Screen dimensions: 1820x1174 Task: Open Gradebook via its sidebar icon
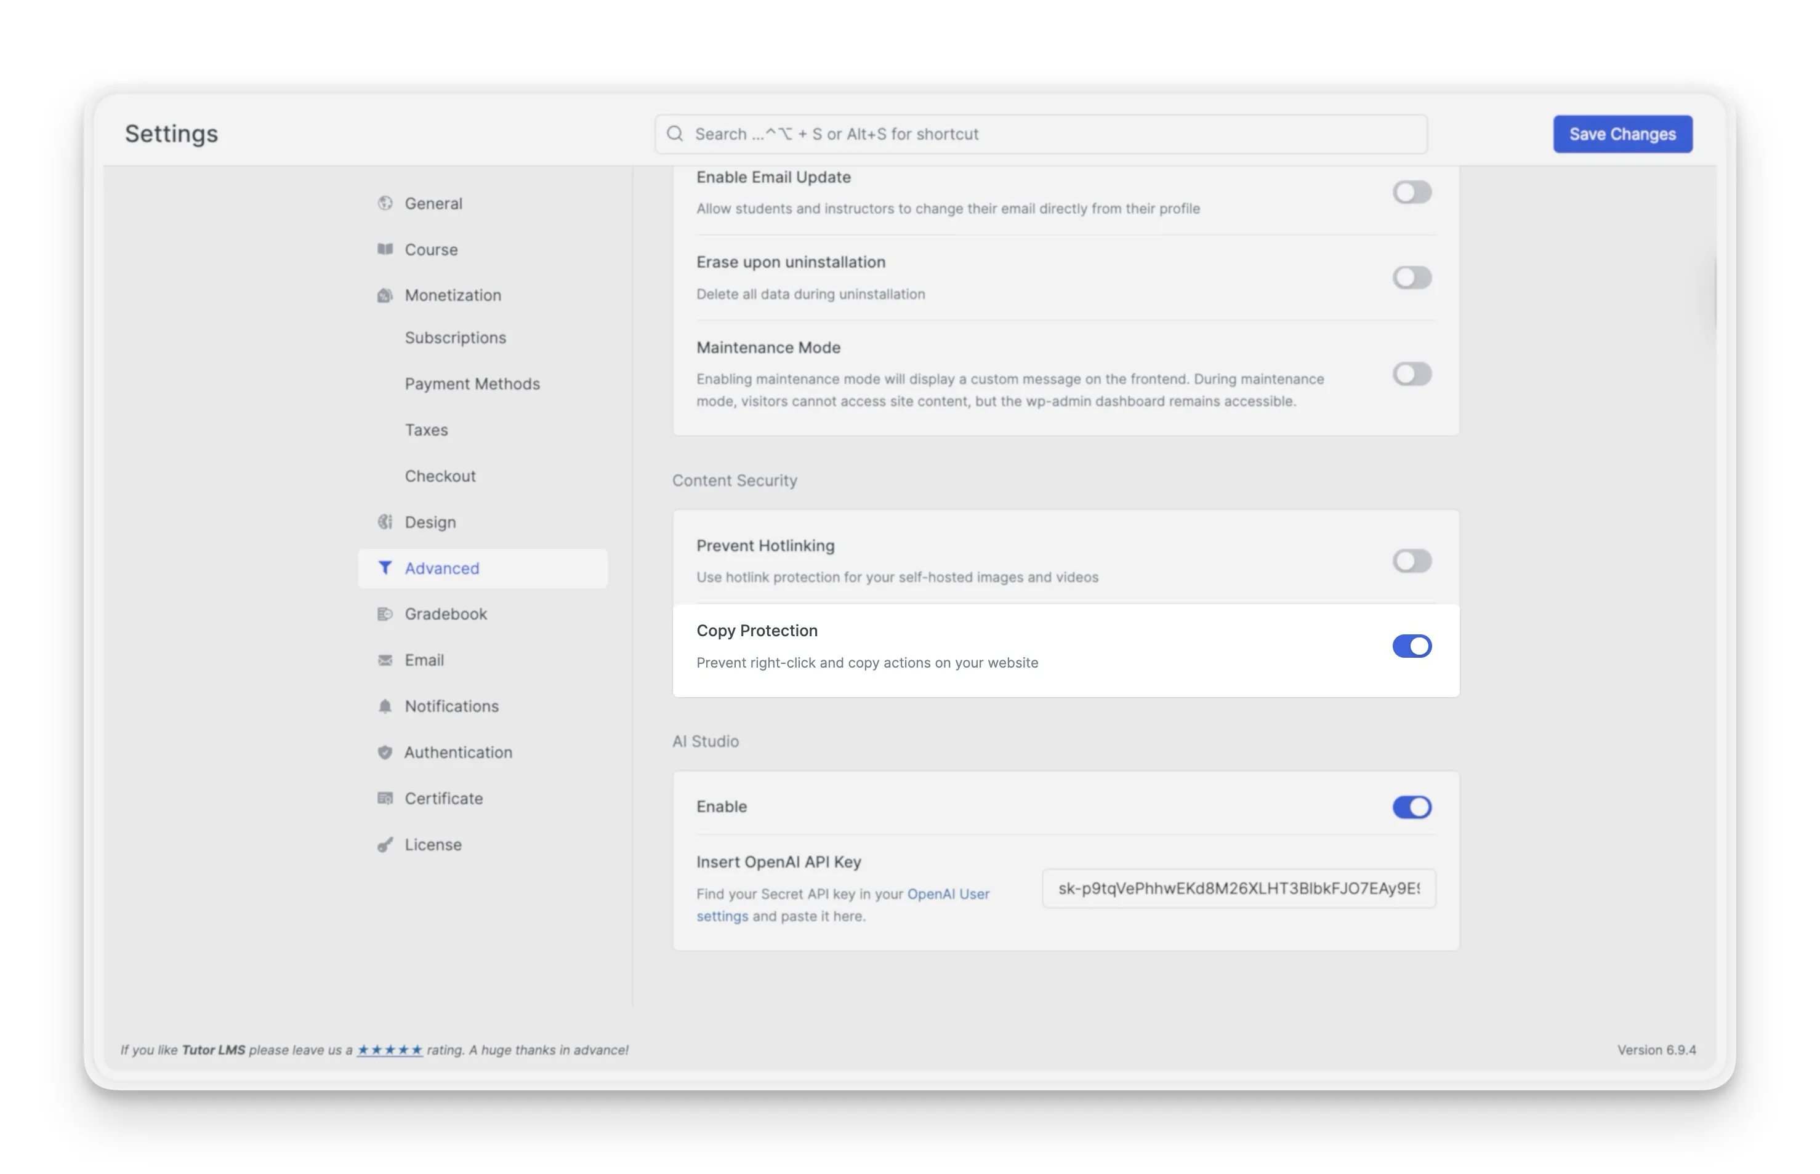385,613
